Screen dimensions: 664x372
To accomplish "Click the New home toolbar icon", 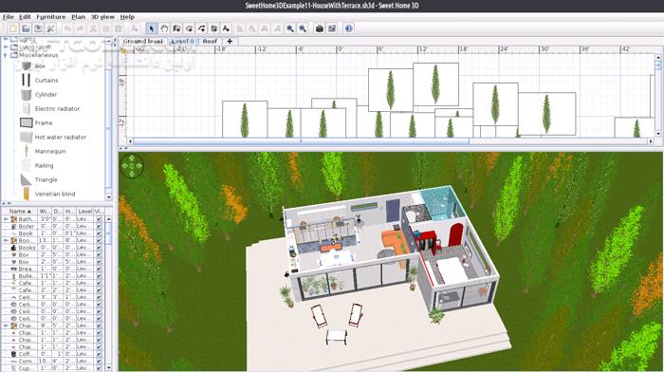I will click(x=13, y=28).
